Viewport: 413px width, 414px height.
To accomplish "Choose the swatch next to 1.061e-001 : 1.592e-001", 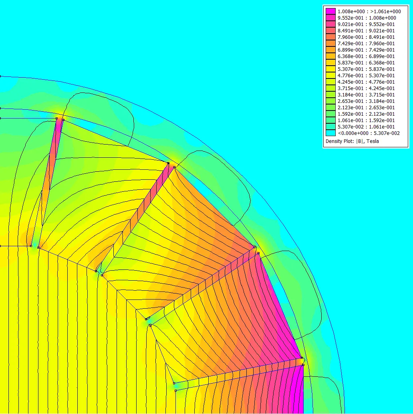I will [x=330, y=120].
